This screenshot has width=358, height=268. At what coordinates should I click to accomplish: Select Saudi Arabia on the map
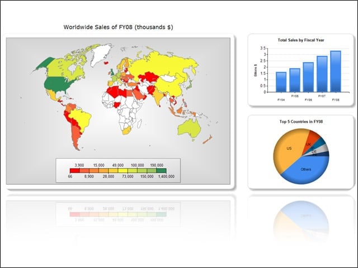click(139, 94)
